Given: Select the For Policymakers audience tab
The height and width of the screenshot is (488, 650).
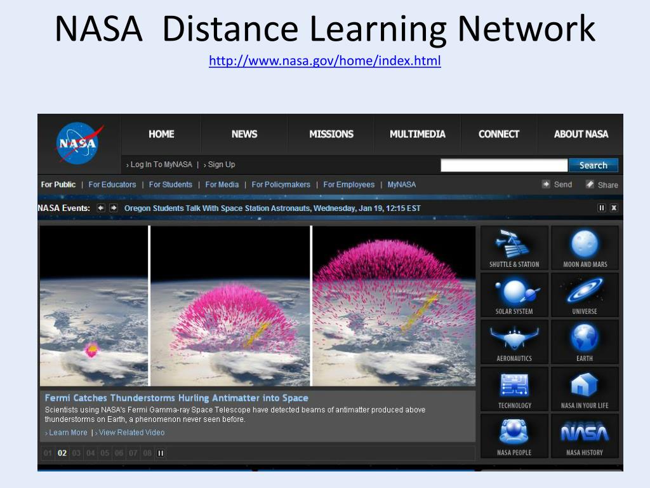Looking at the screenshot, I should coord(281,185).
